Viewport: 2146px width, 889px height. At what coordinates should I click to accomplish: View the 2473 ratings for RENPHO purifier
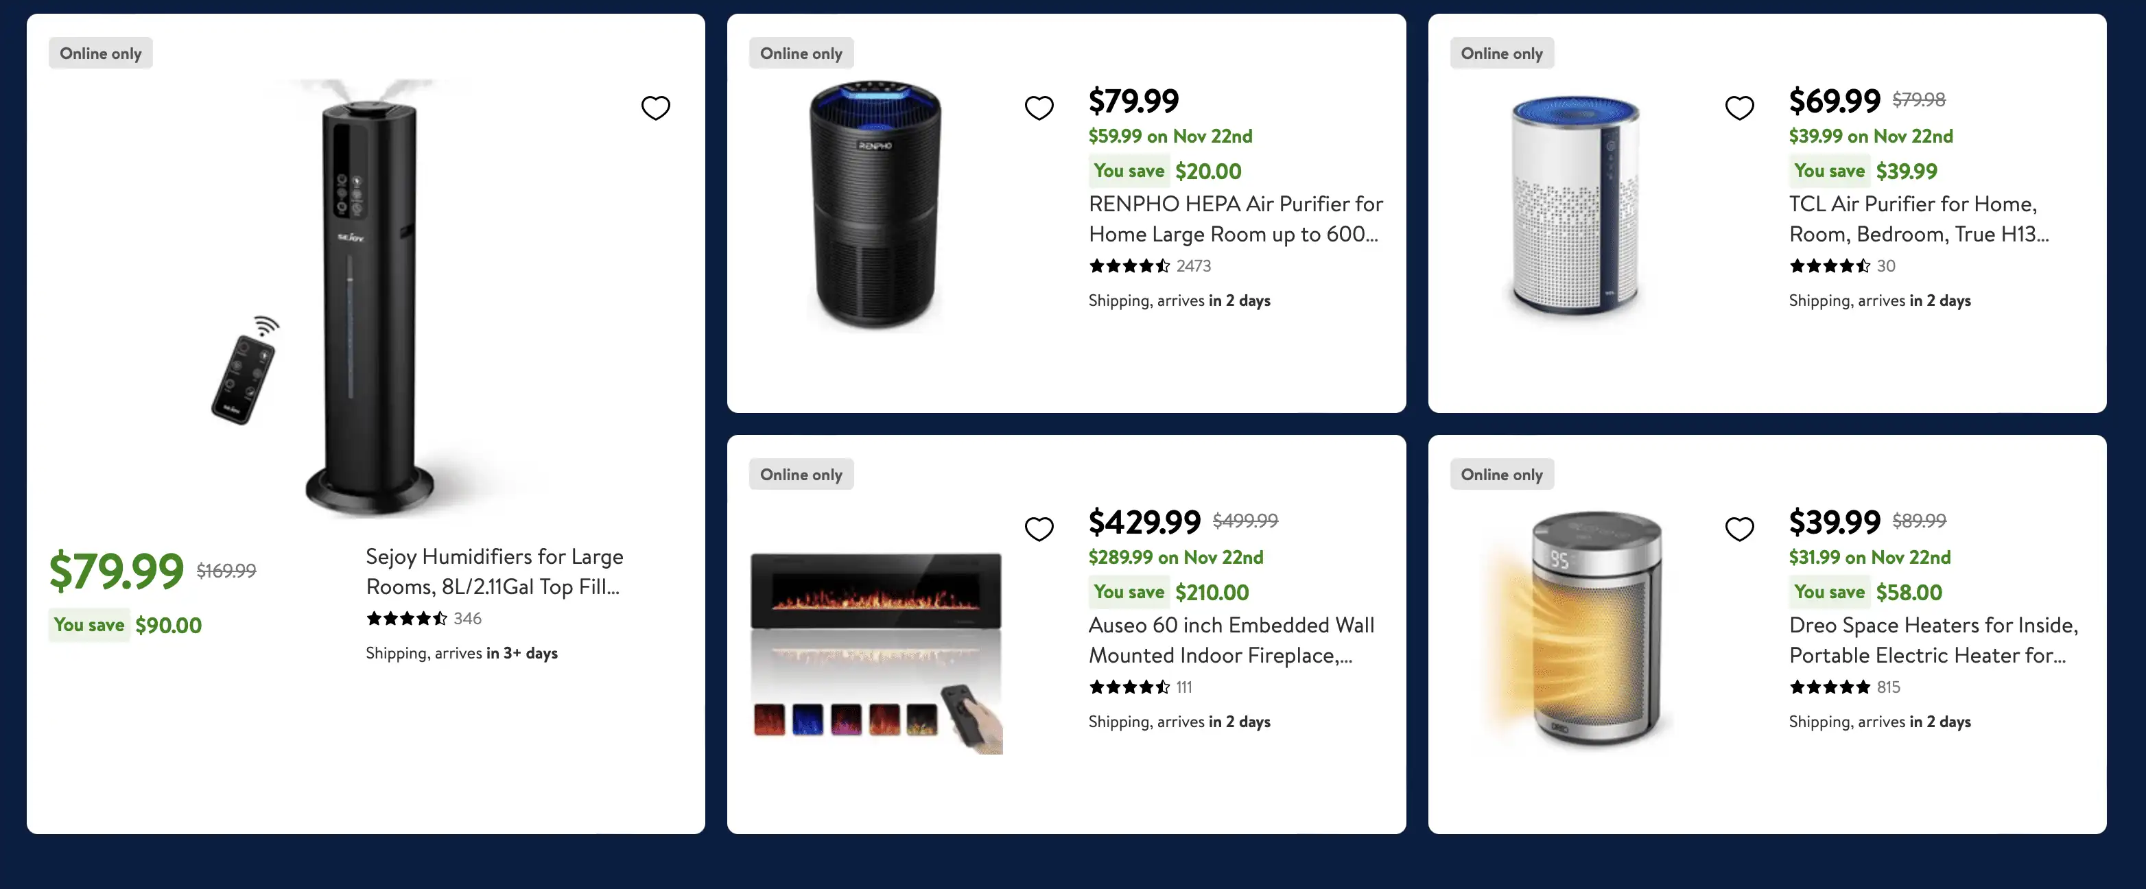point(1150,265)
